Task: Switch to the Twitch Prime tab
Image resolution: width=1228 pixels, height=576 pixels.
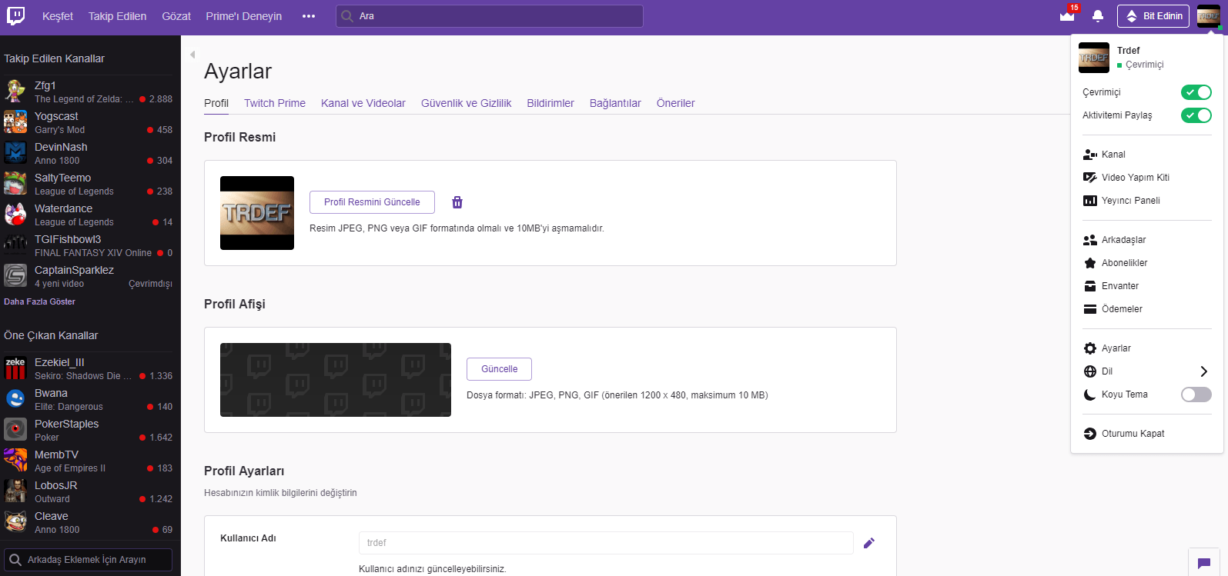Action: point(275,103)
